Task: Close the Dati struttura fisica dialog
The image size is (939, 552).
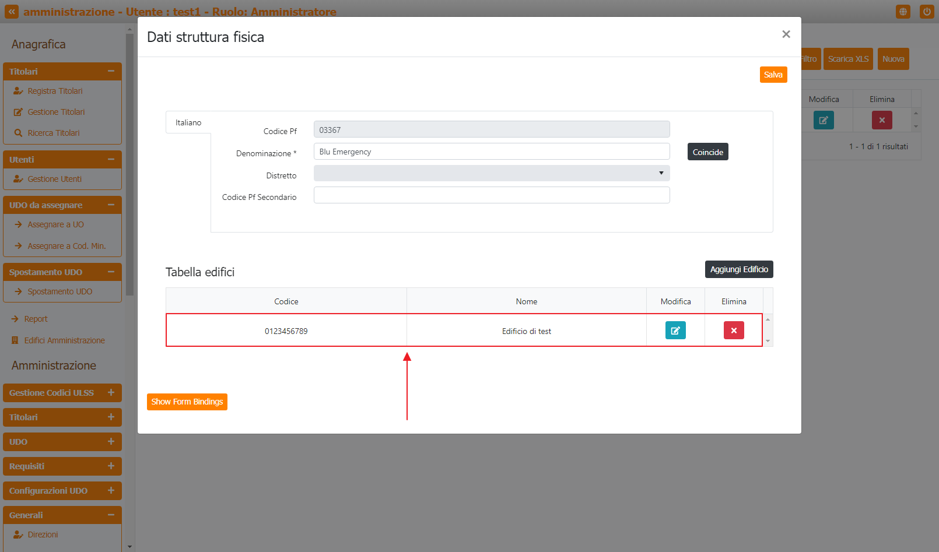Action: click(x=786, y=34)
